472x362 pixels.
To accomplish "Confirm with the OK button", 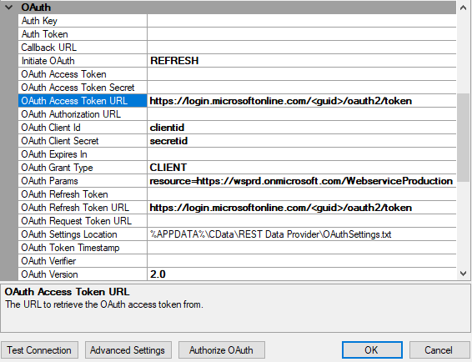I will (x=372, y=350).
